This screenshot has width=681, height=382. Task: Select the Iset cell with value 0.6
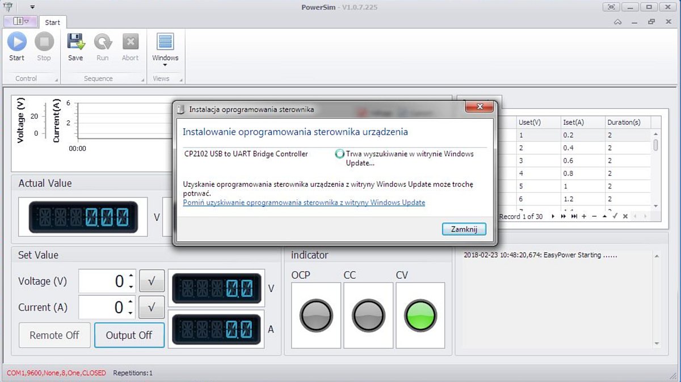click(582, 161)
